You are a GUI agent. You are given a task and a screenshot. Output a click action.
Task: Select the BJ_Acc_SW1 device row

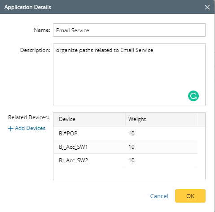click(125, 147)
